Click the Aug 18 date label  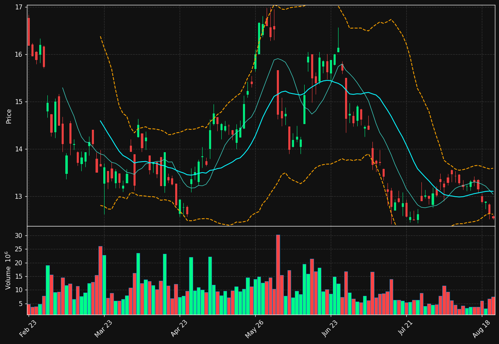(x=481, y=329)
